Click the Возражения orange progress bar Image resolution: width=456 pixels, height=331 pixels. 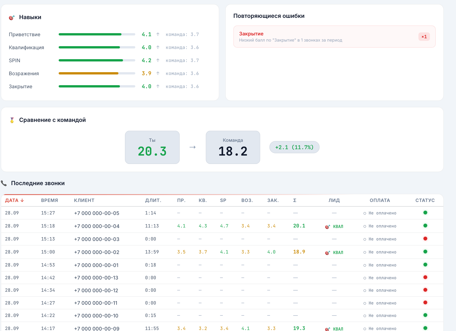pyautogui.click(x=97, y=73)
